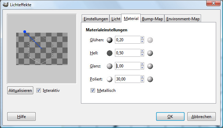Decrease the Glanz value with down arrow
Screen dimensions: 223x128
142,68
